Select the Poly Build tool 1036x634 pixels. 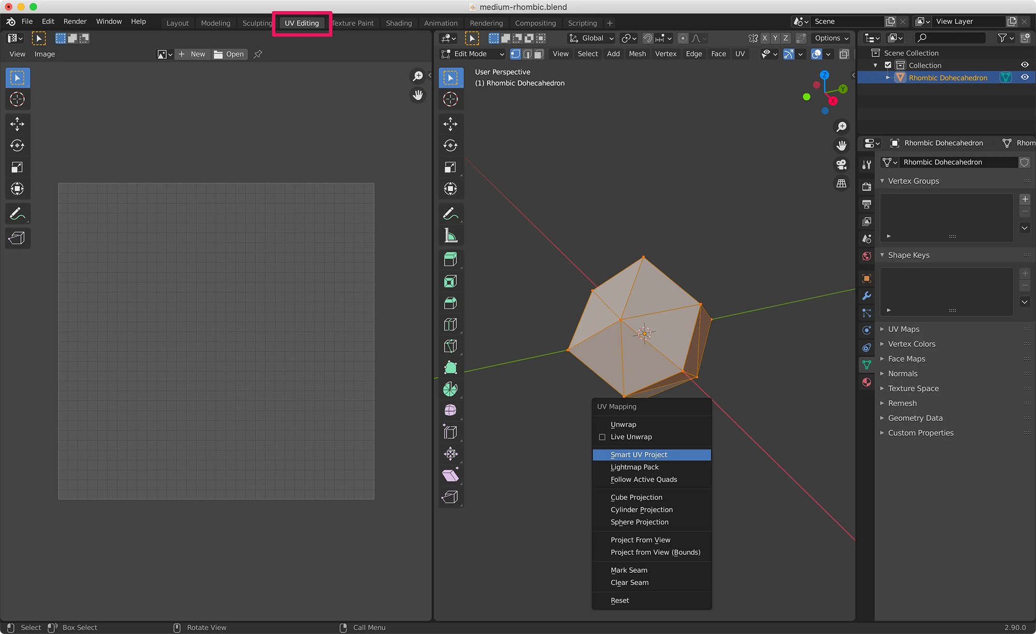click(451, 368)
